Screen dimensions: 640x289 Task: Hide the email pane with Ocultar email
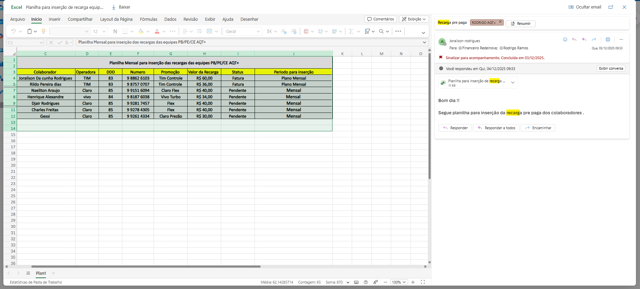point(585,7)
